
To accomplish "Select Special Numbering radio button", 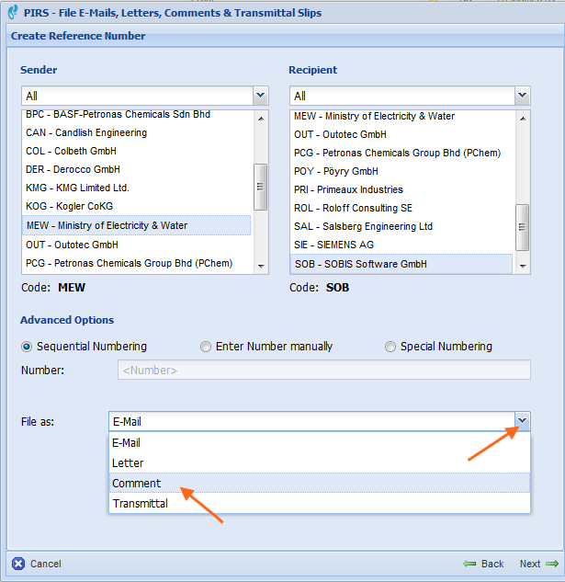I will tap(390, 347).
